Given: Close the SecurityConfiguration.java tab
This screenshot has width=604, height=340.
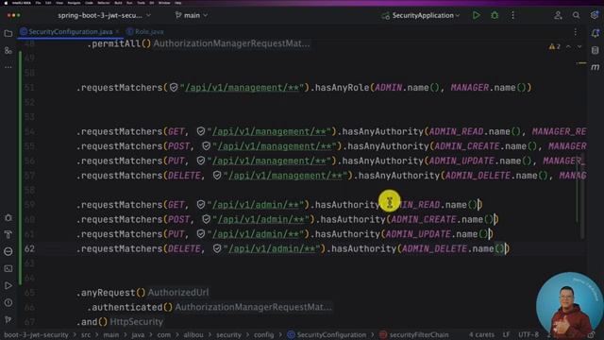Looking at the screenshot, I should point(117,31).
